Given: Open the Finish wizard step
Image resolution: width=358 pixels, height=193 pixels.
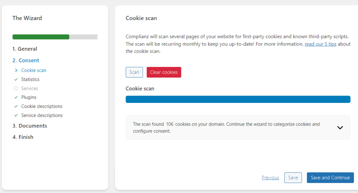Looking at the screenshot, I should [23, 137].
